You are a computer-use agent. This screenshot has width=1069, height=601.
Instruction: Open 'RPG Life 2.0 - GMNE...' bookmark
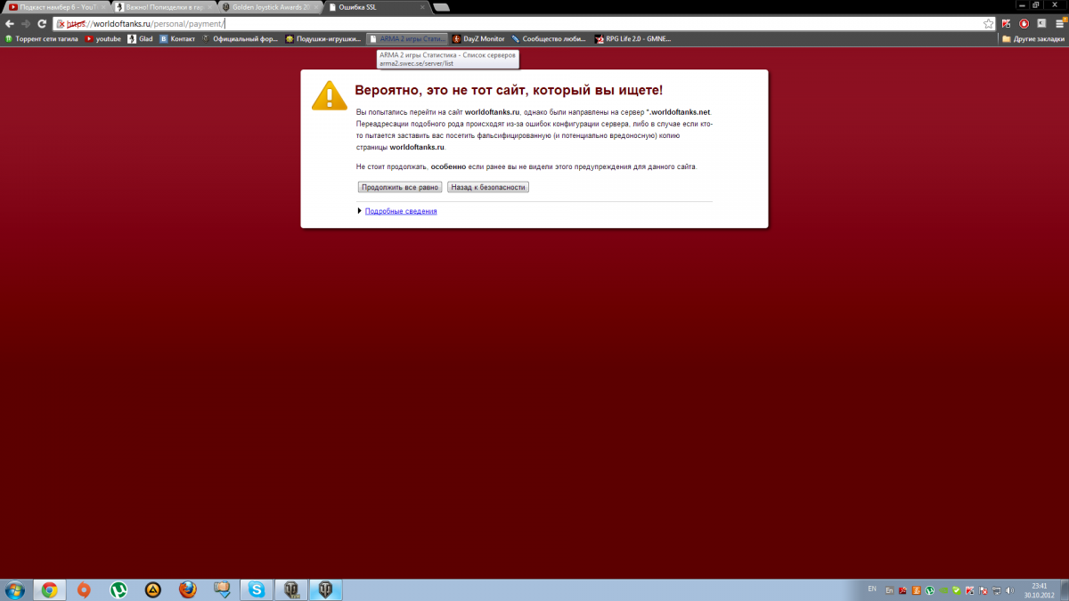pyautogui.click(x=632, y=39)
